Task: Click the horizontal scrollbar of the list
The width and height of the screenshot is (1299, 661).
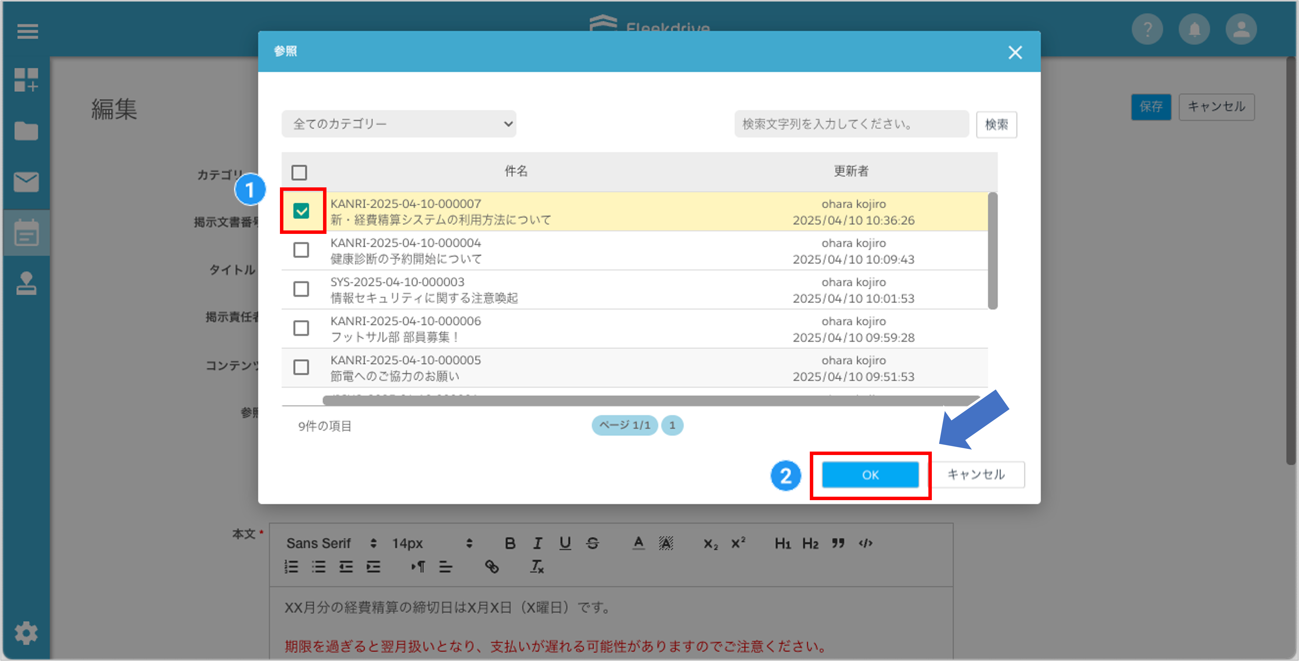Action: point(651,401)
